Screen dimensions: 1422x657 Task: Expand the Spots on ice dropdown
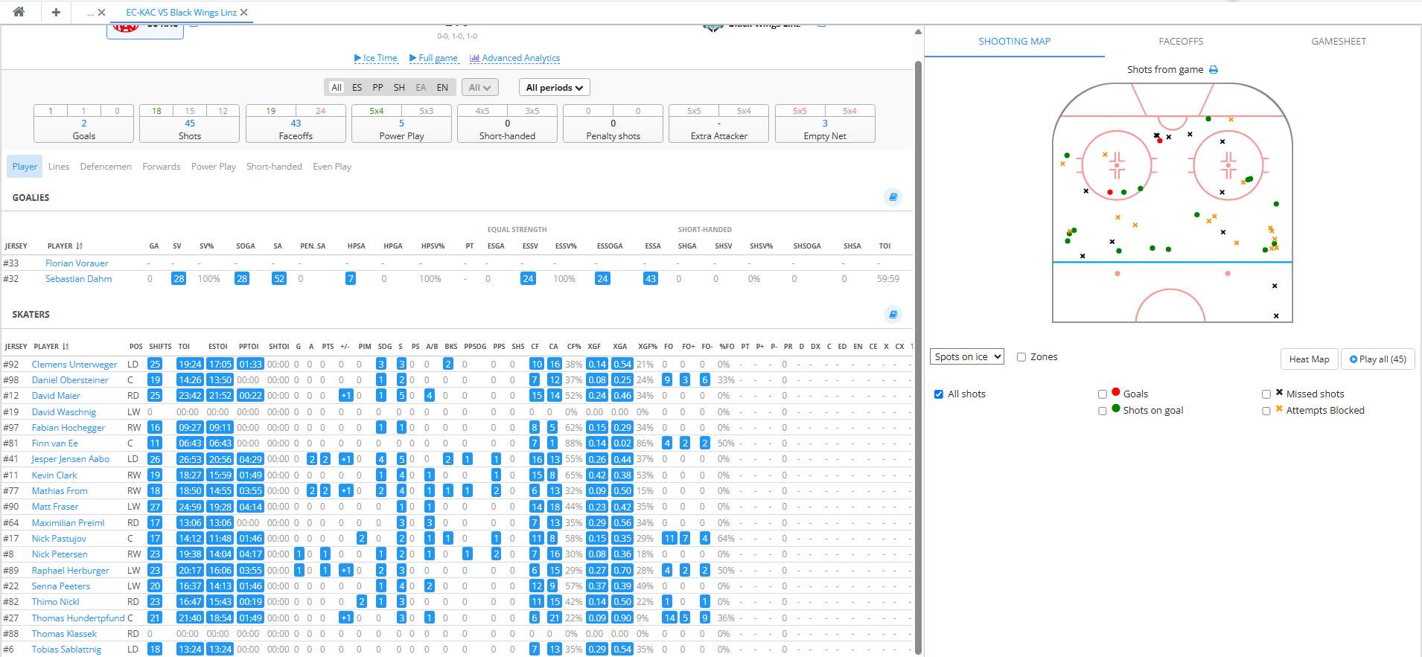966,357
